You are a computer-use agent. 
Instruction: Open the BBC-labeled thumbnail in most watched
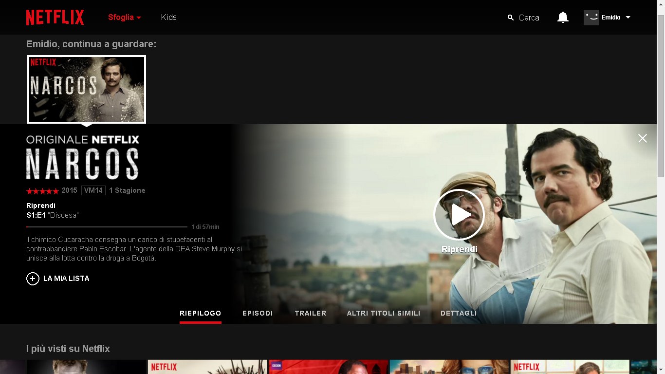point(329,367)
